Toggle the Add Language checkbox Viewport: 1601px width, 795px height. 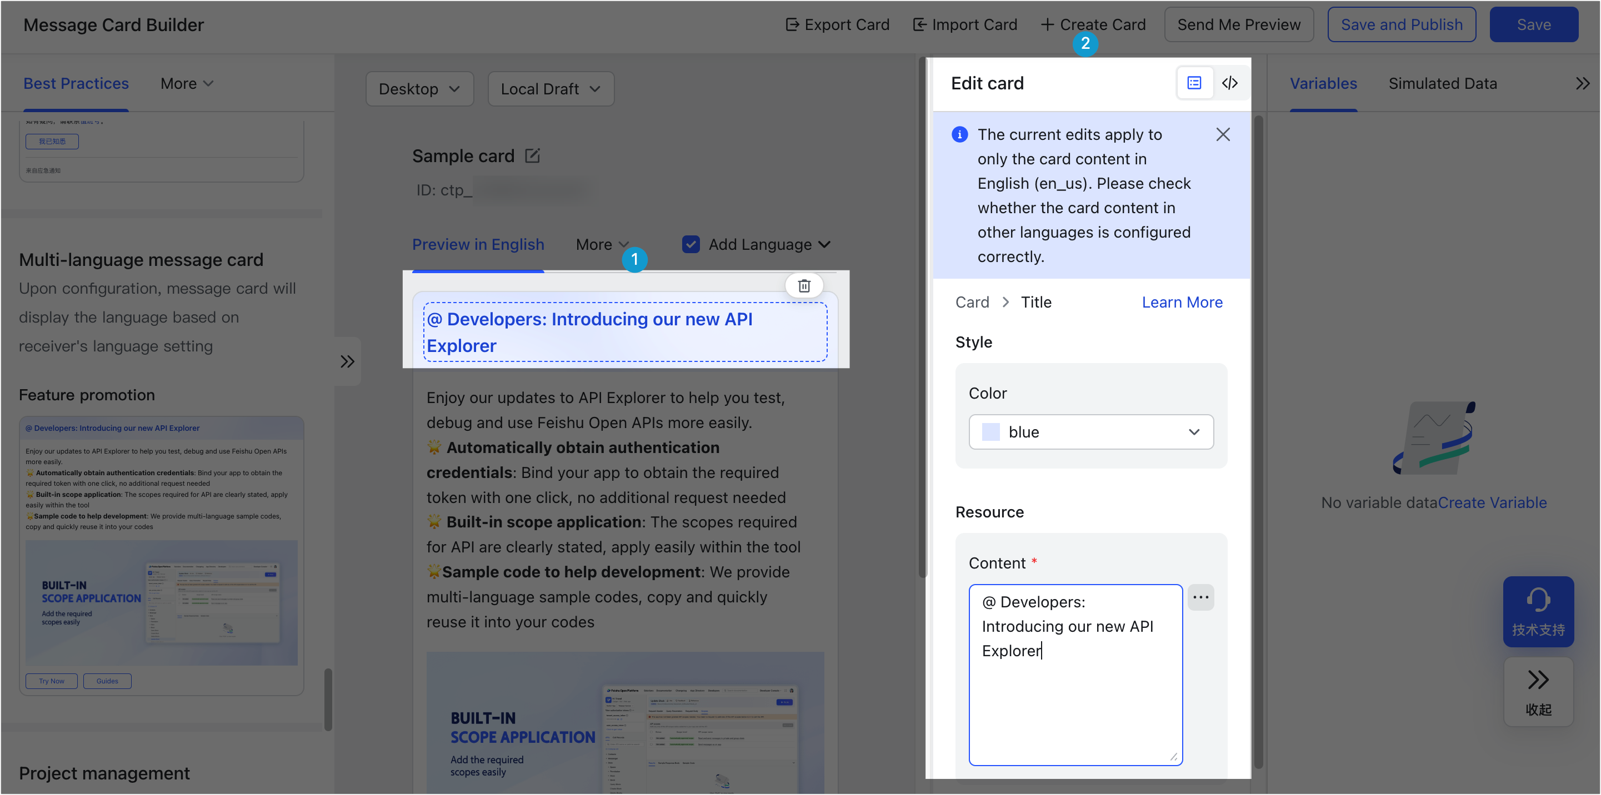[x=691, y=244]
